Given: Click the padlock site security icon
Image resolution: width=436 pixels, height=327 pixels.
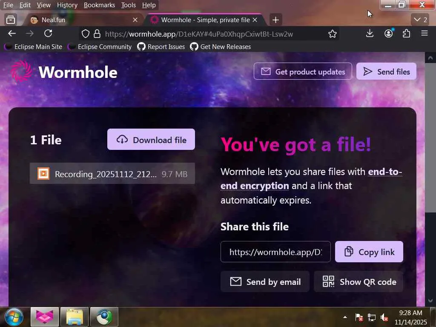Looking at the screenshot, I should tap(97, 34).
